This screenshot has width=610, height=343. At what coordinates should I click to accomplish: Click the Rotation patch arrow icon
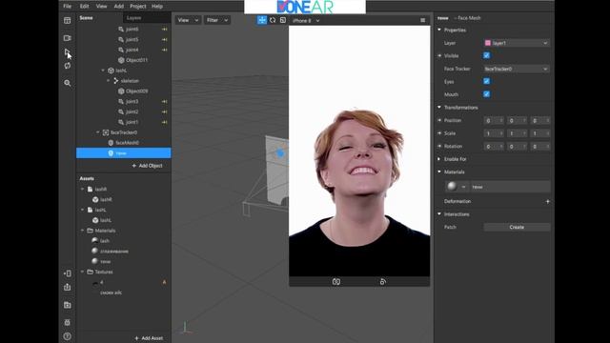(x=439, y=146)
